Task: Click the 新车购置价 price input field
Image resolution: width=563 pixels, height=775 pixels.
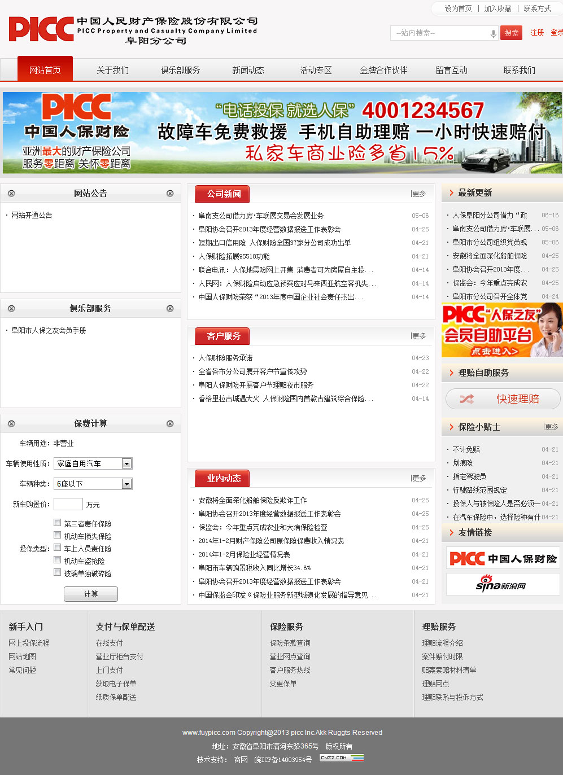Action: coord(68,504)
